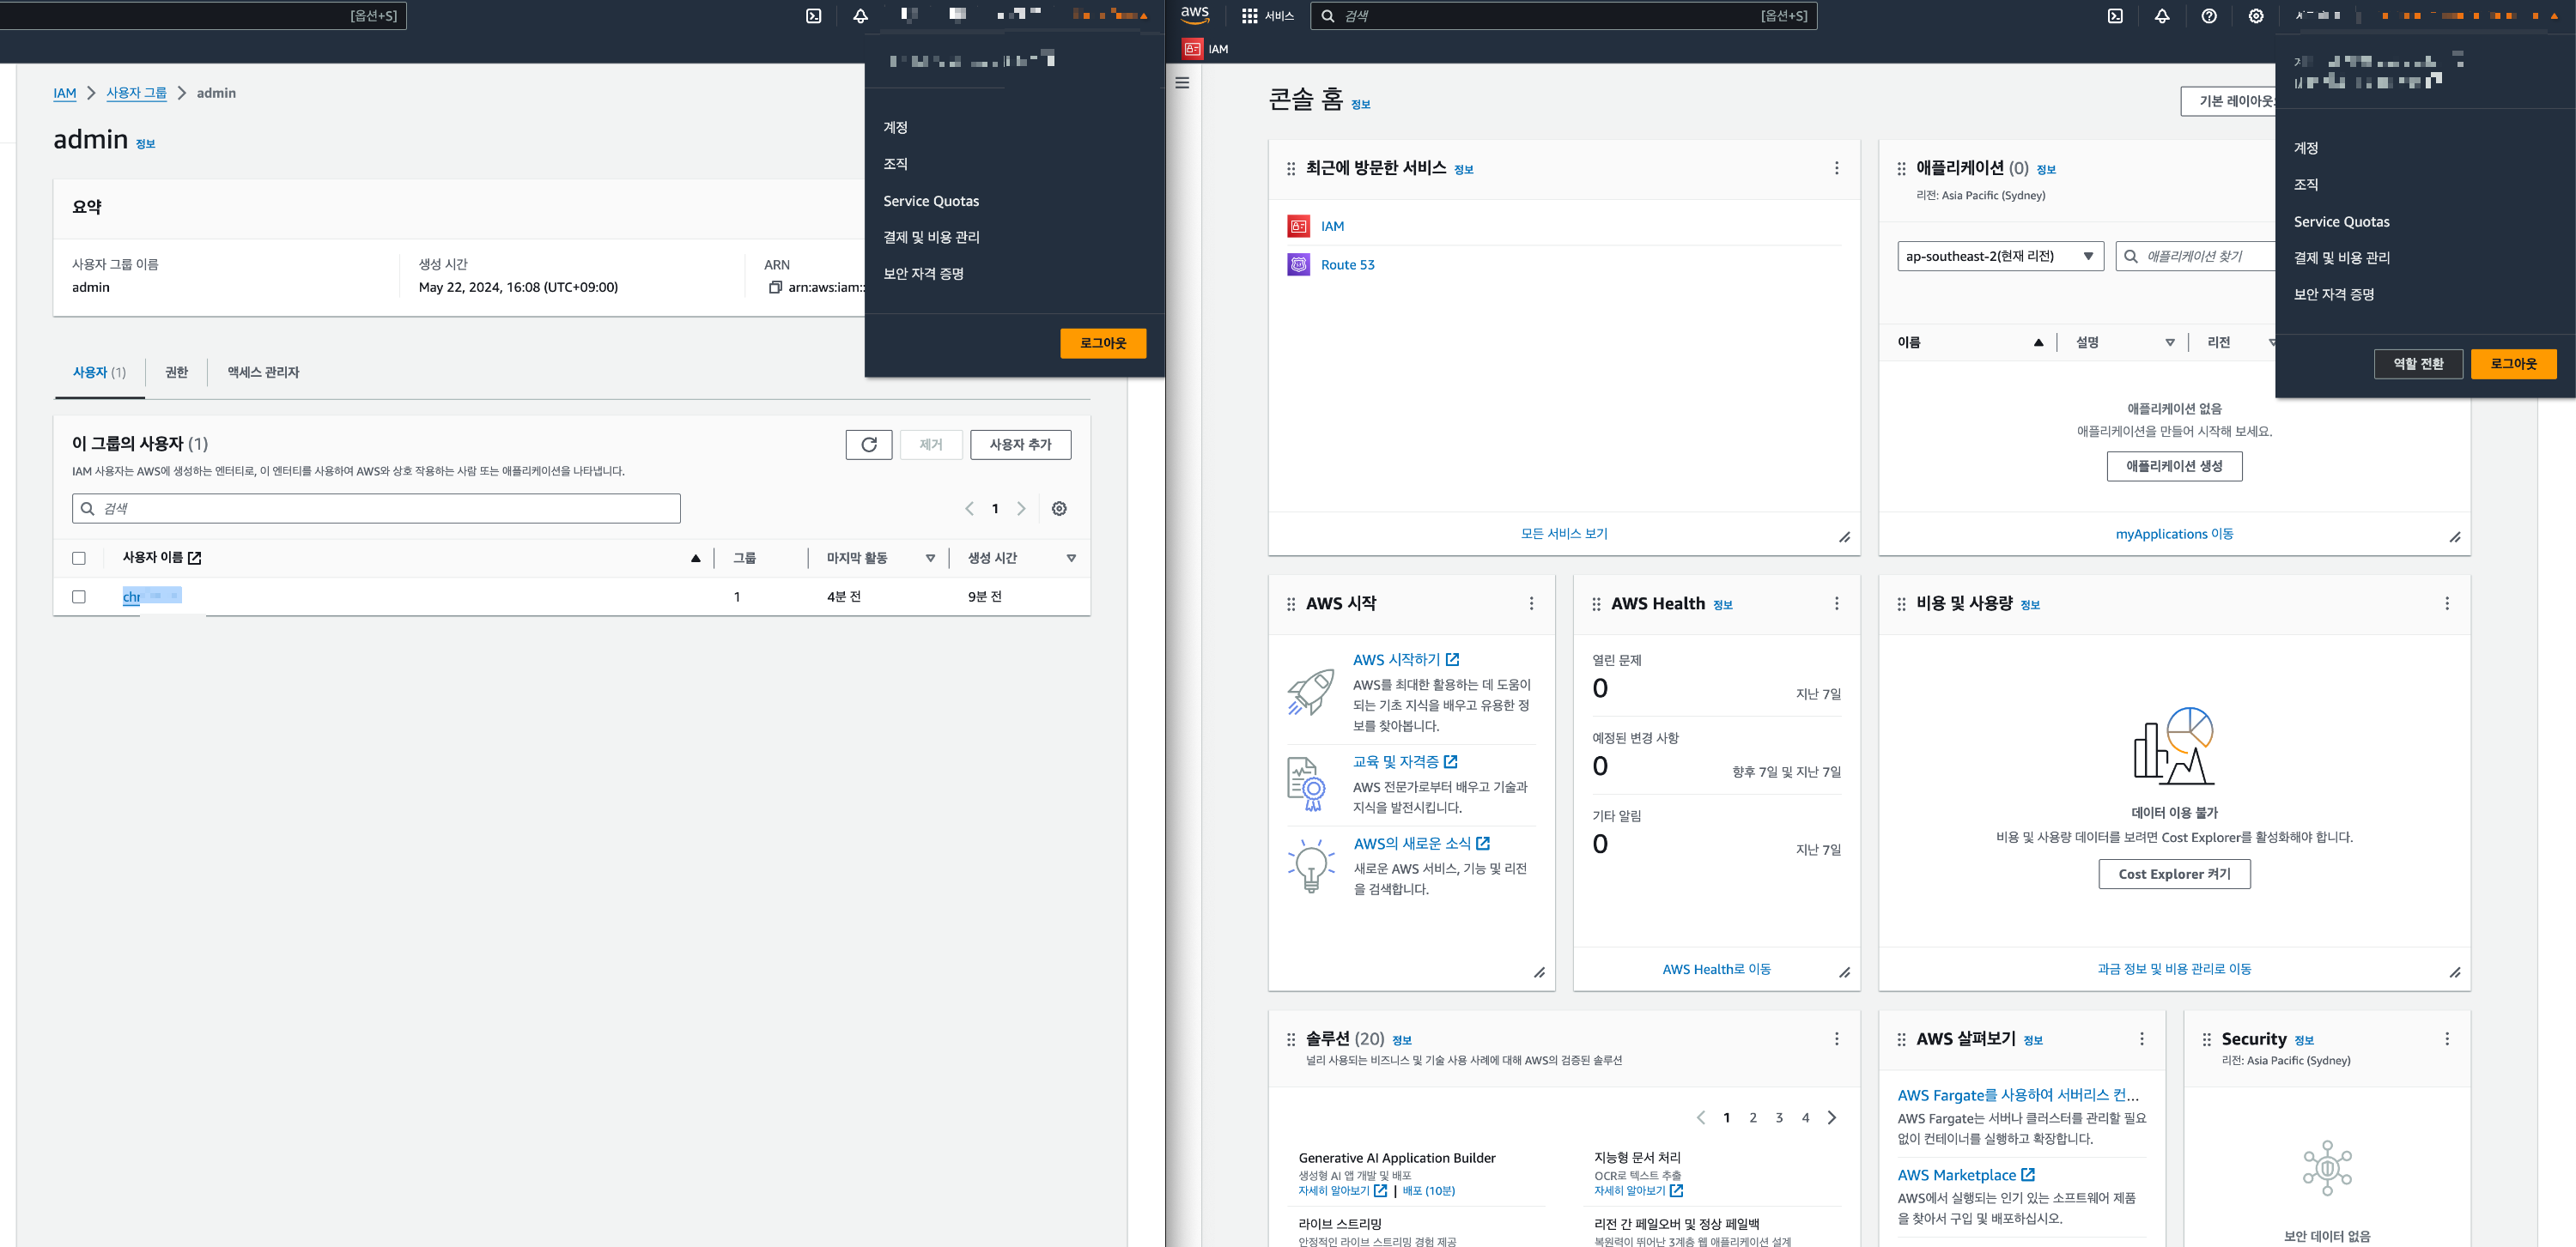Open options menu of AWS Health widget

tap(1836, 603)
